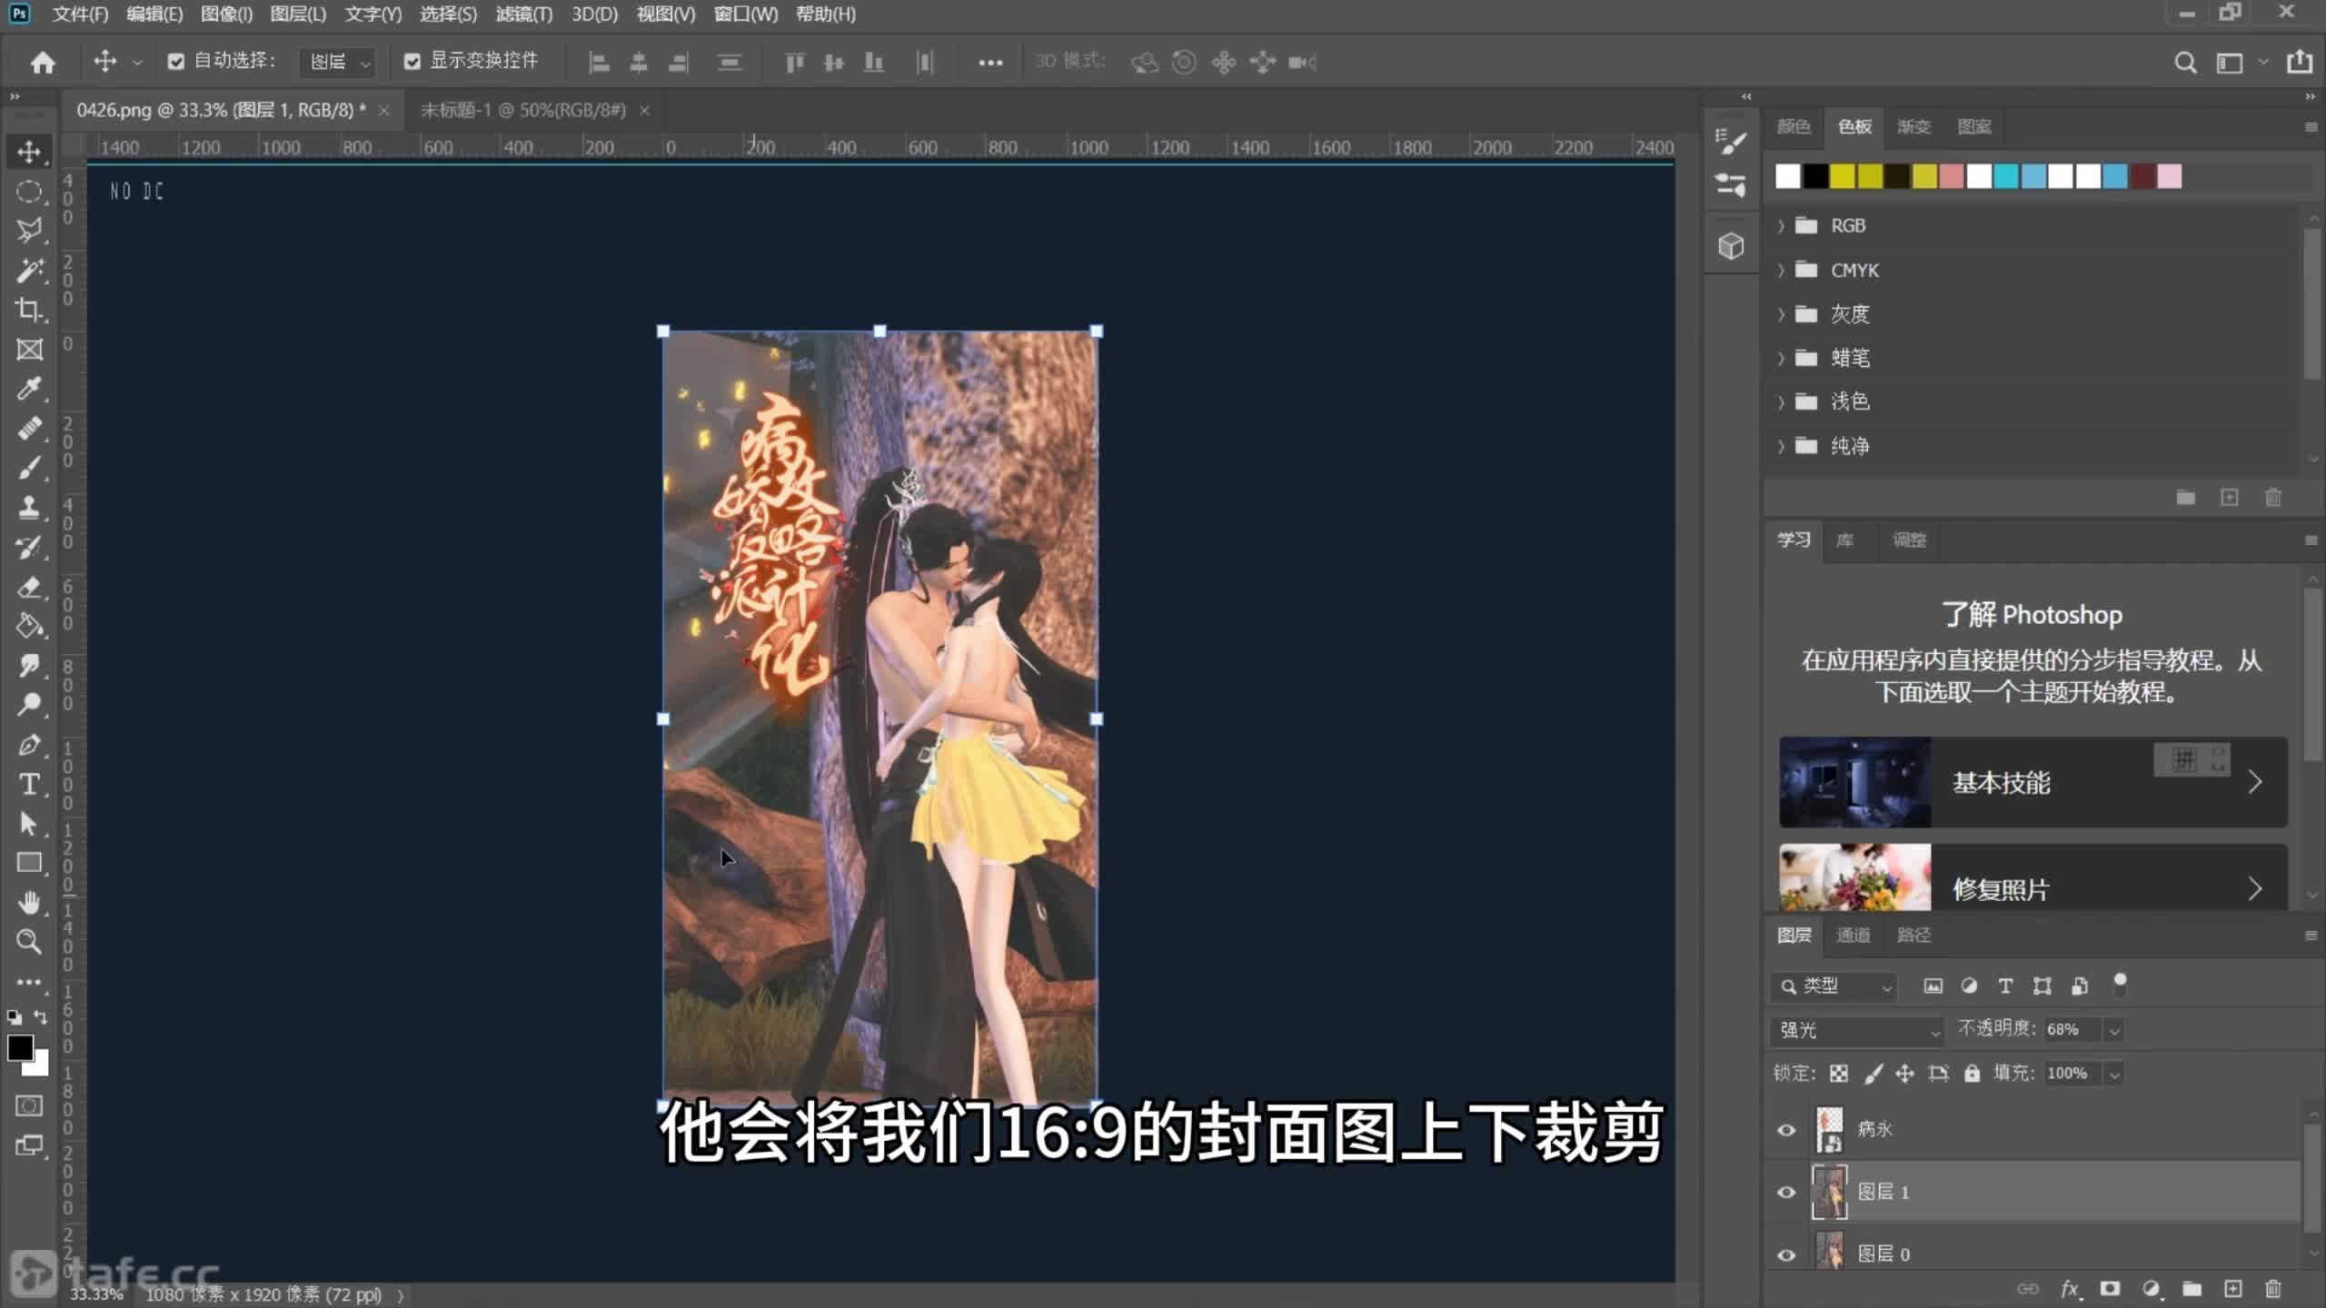Select the Paint Bucket tool

(29, 626)
